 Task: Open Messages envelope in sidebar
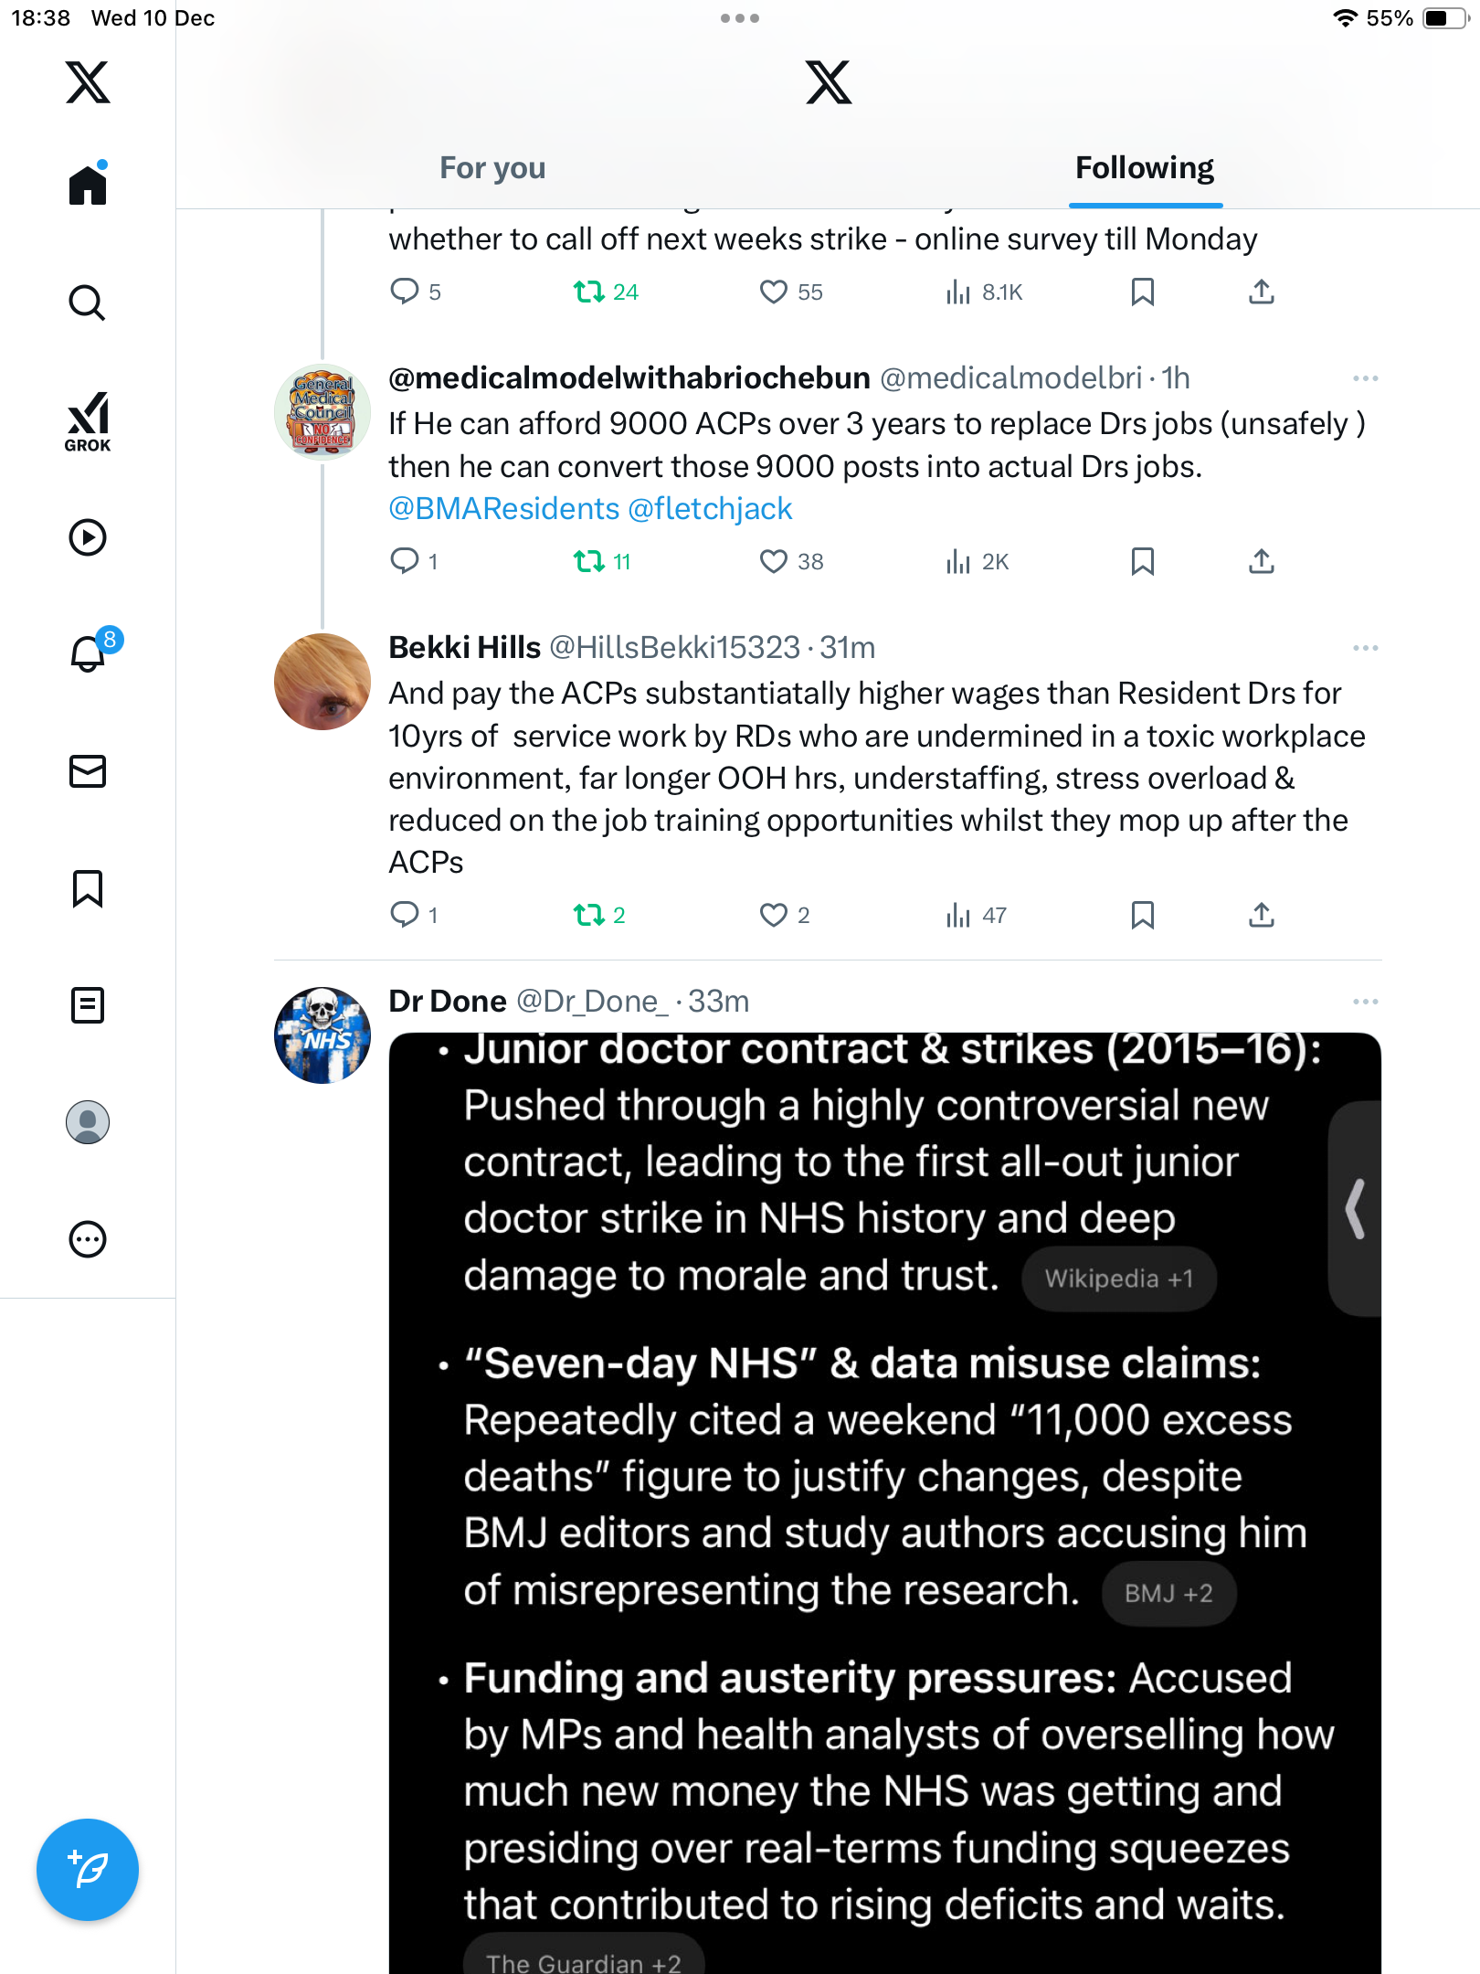coord(88,771)
